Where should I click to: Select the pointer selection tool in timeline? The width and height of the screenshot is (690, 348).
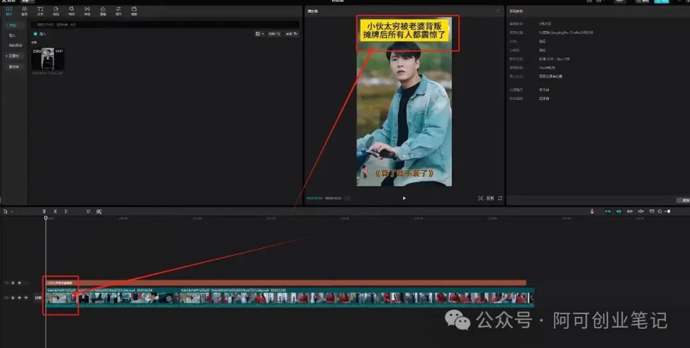point(6,212)
